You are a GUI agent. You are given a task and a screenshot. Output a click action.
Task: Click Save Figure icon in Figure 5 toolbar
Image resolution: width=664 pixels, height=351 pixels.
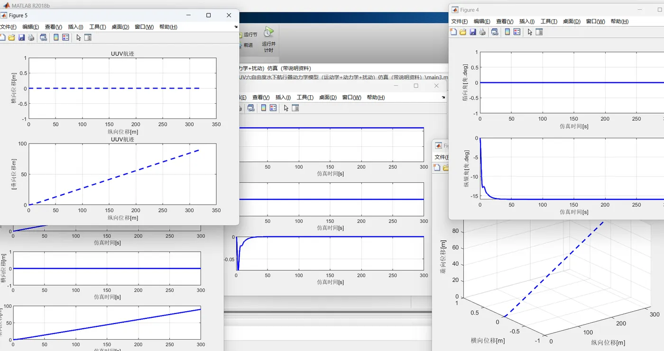(x=21, y=37)
